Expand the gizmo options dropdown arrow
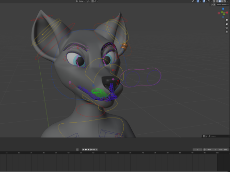 (x=200, y=1)
